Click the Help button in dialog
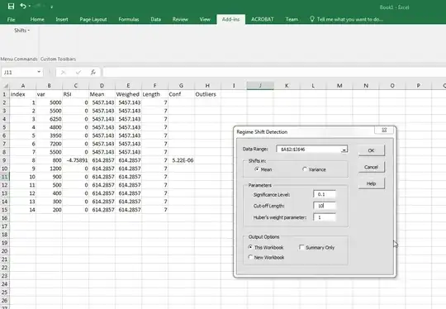This screenshot has height=309, width=446. tap(371, 183)
